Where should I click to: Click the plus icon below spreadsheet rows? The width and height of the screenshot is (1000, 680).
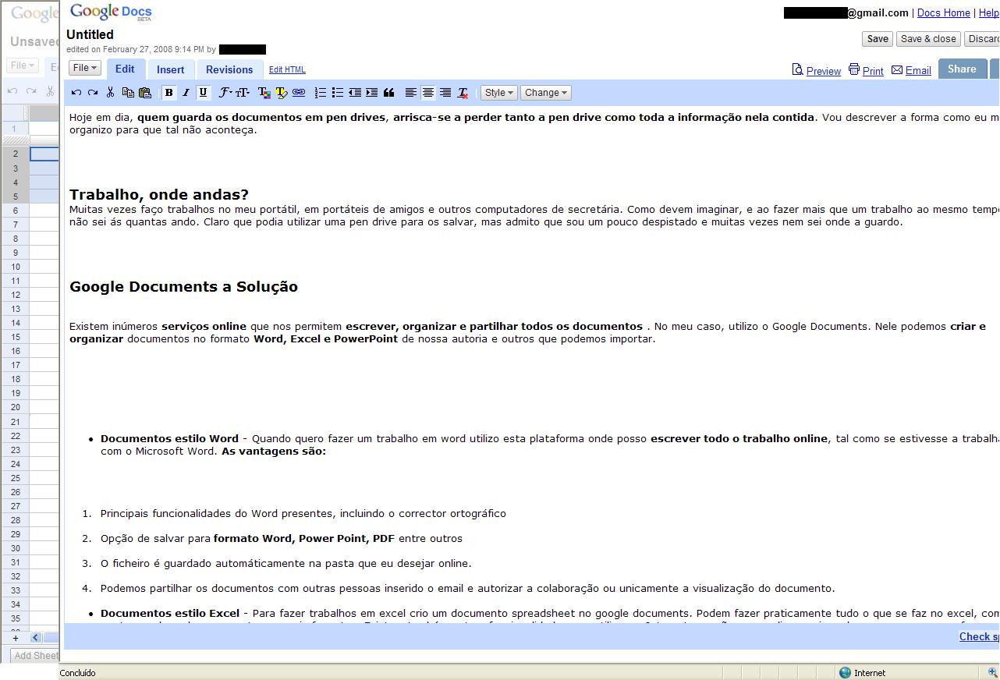[x=16, y=638]
